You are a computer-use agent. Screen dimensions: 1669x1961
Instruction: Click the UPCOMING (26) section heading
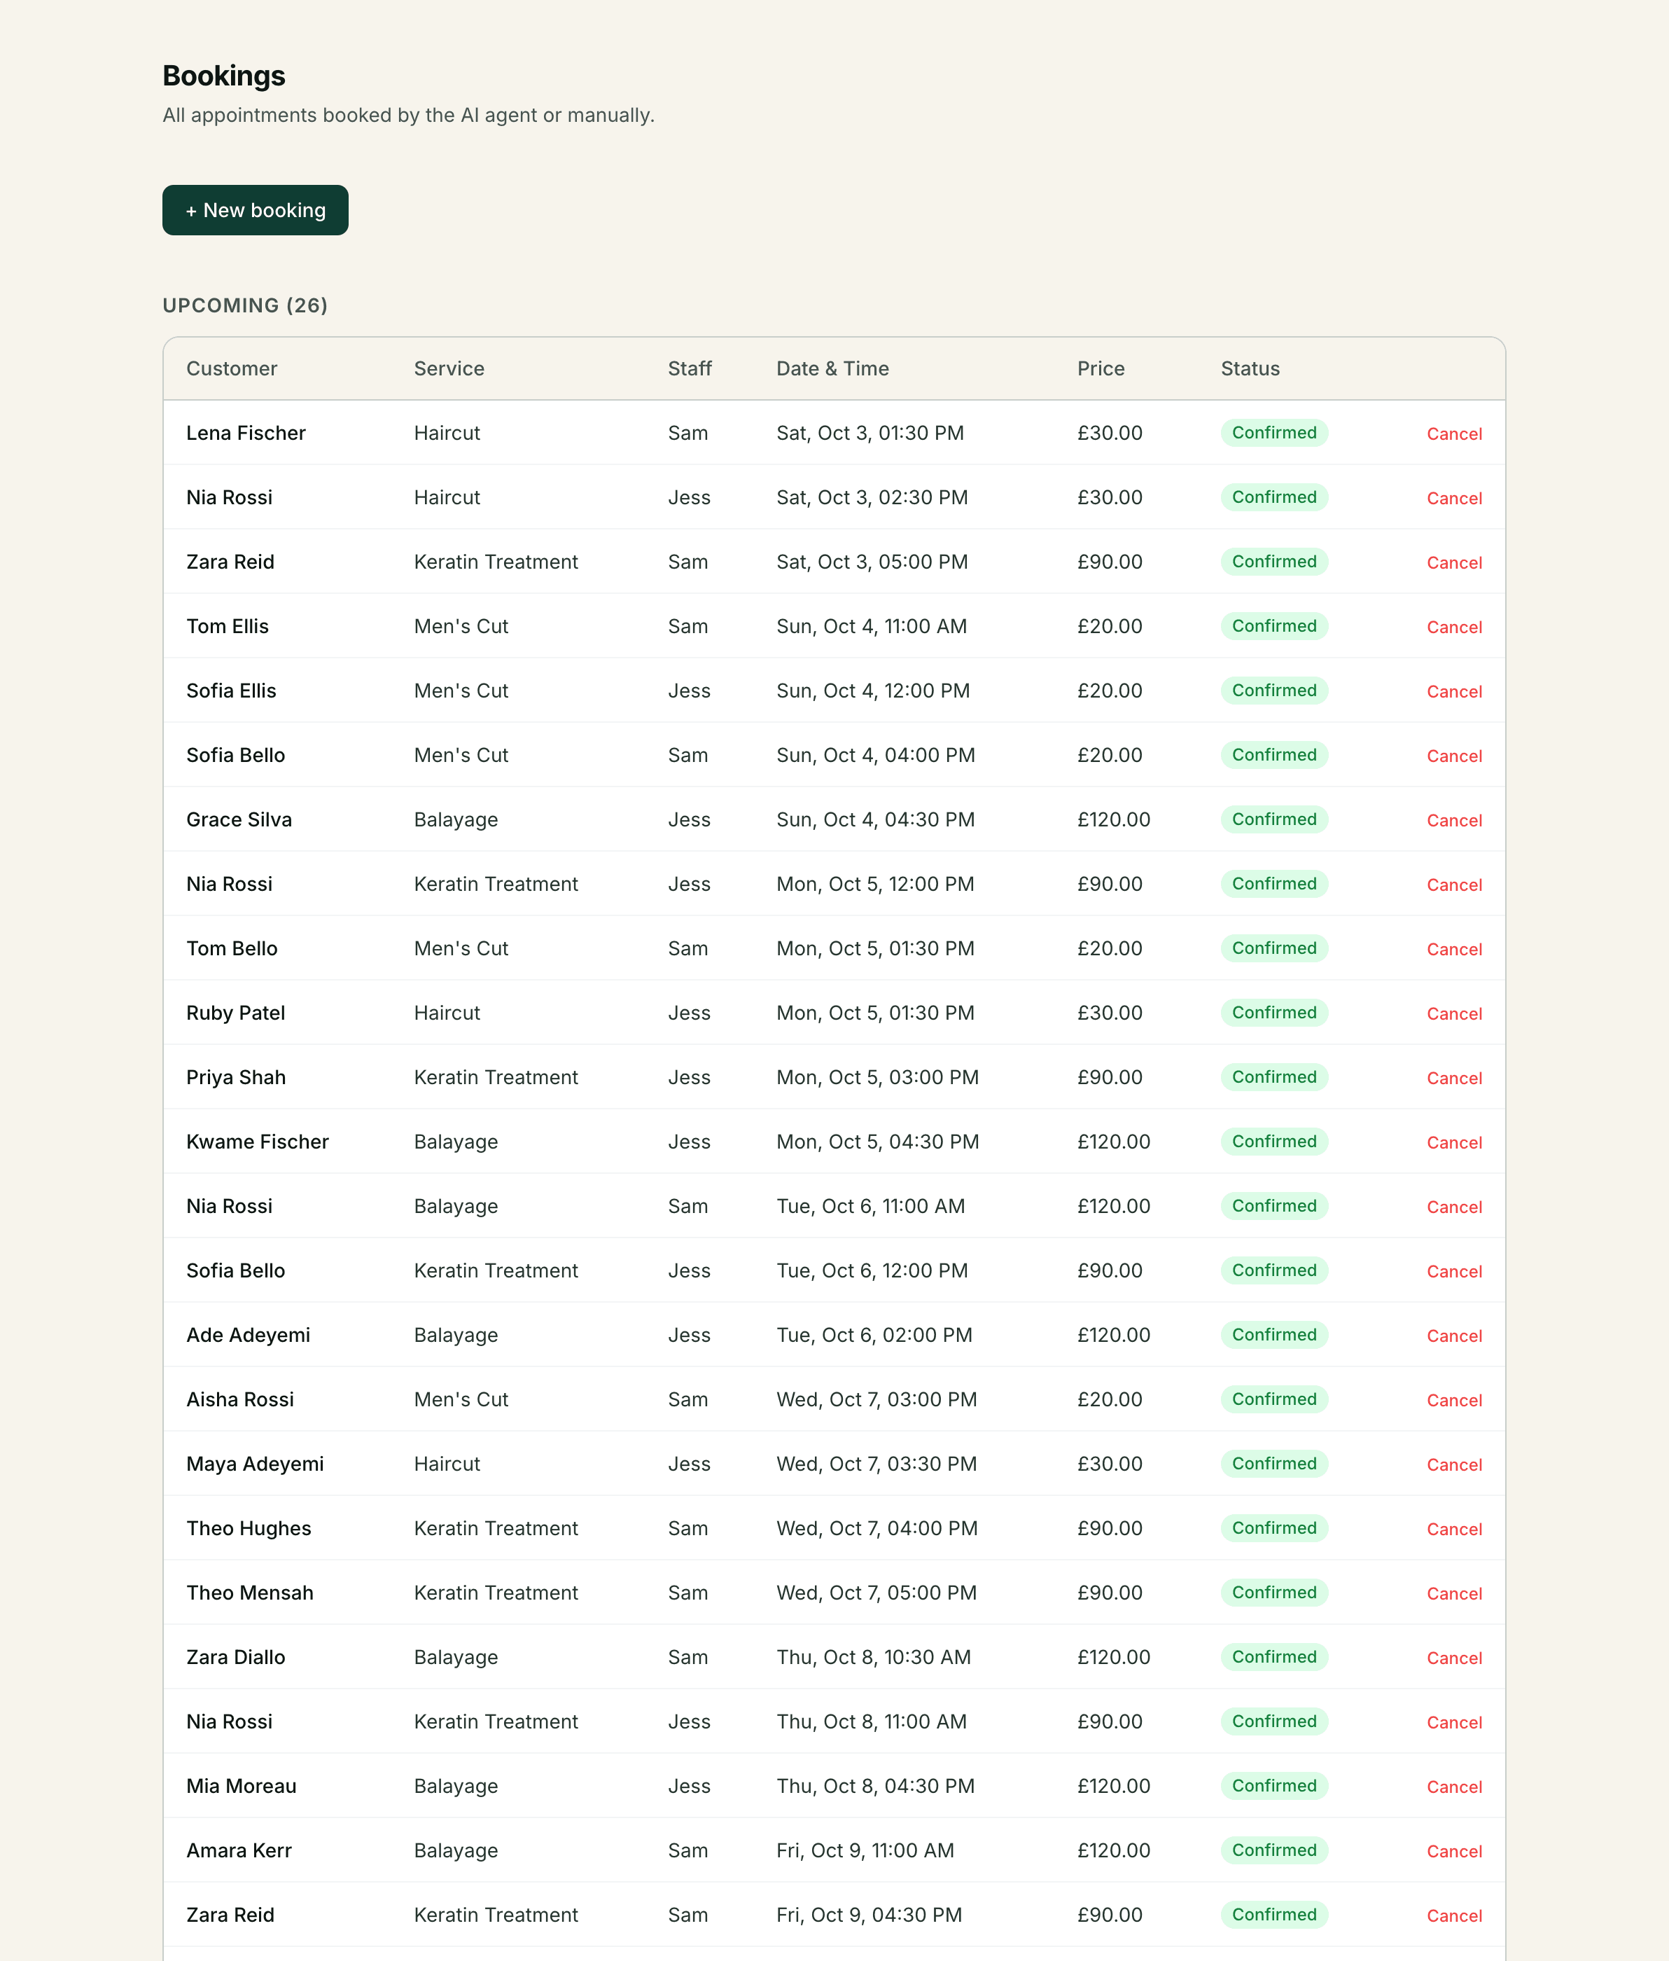[x=245, y=305]
